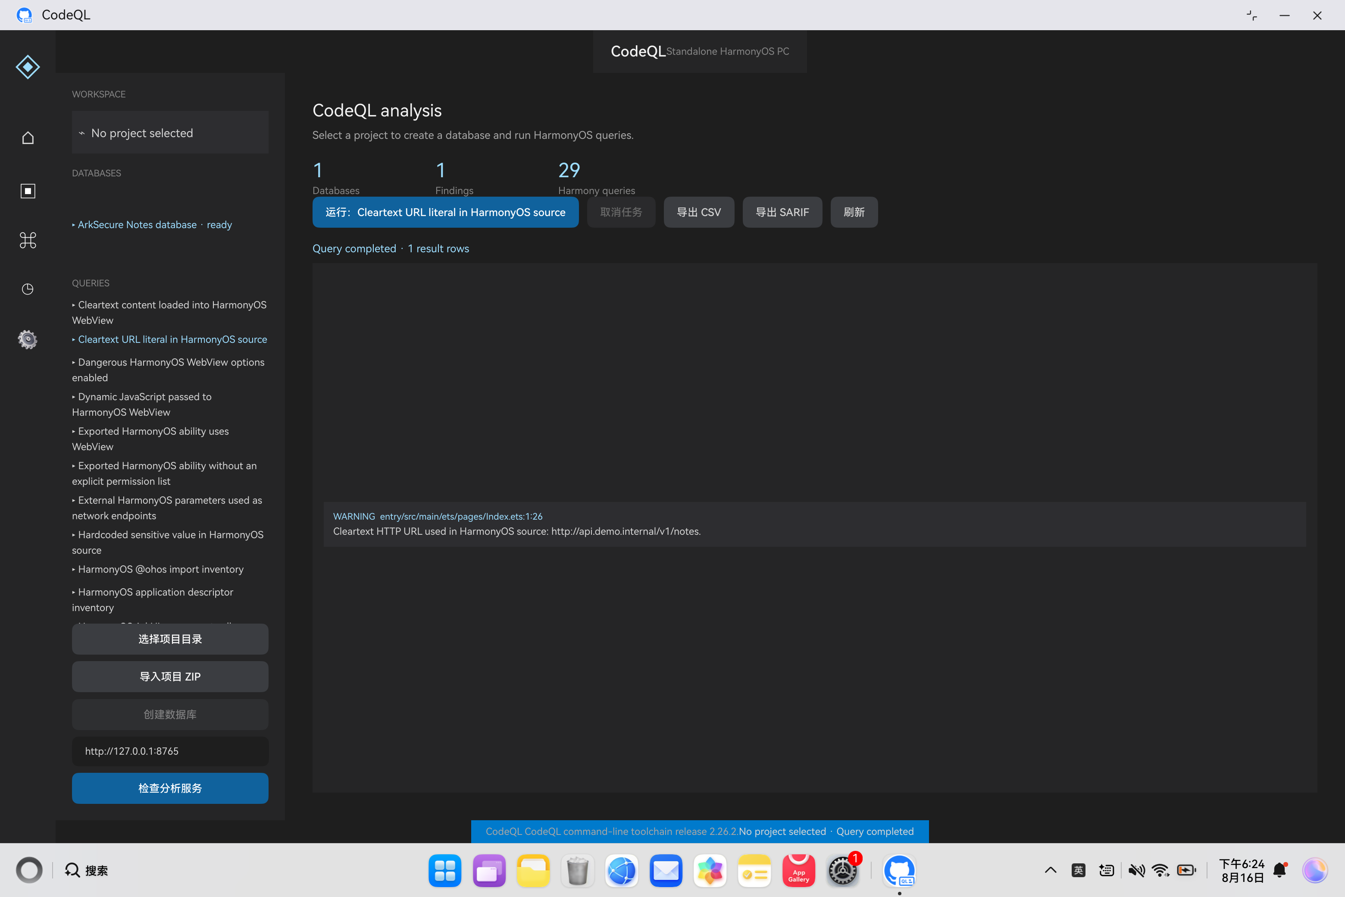Open the command-symbol queries icon in sidebar
The height and width of the screenshot is (897, 1345).
pos(28,240)
